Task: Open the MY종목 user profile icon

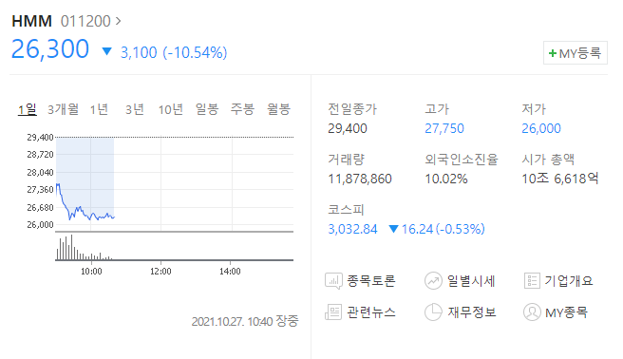Action: point(532,312)
